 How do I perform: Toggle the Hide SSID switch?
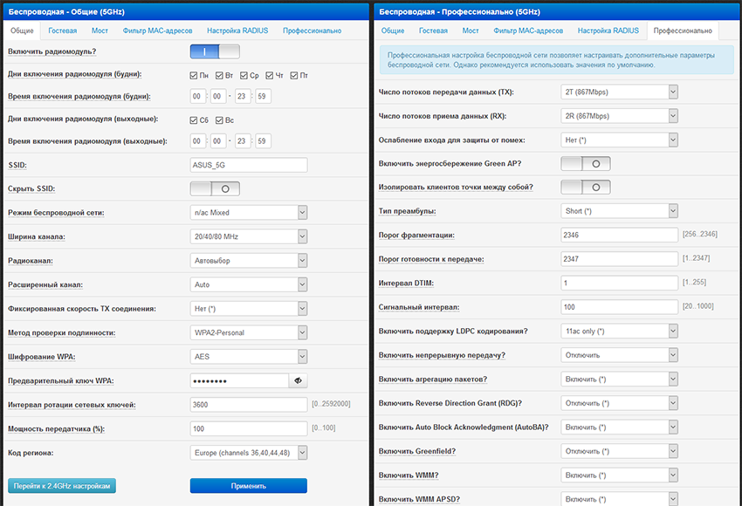click(x=215, y=188)
